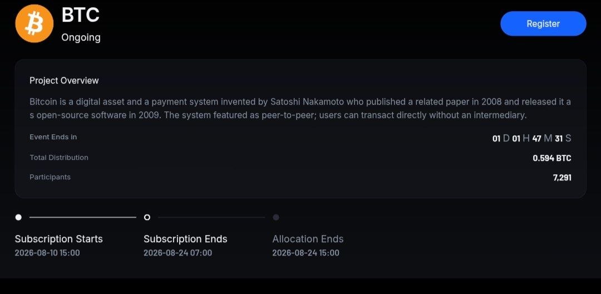Click the Subscription Starts timeline dot
The image size is (601, 294).
[18, 217]
